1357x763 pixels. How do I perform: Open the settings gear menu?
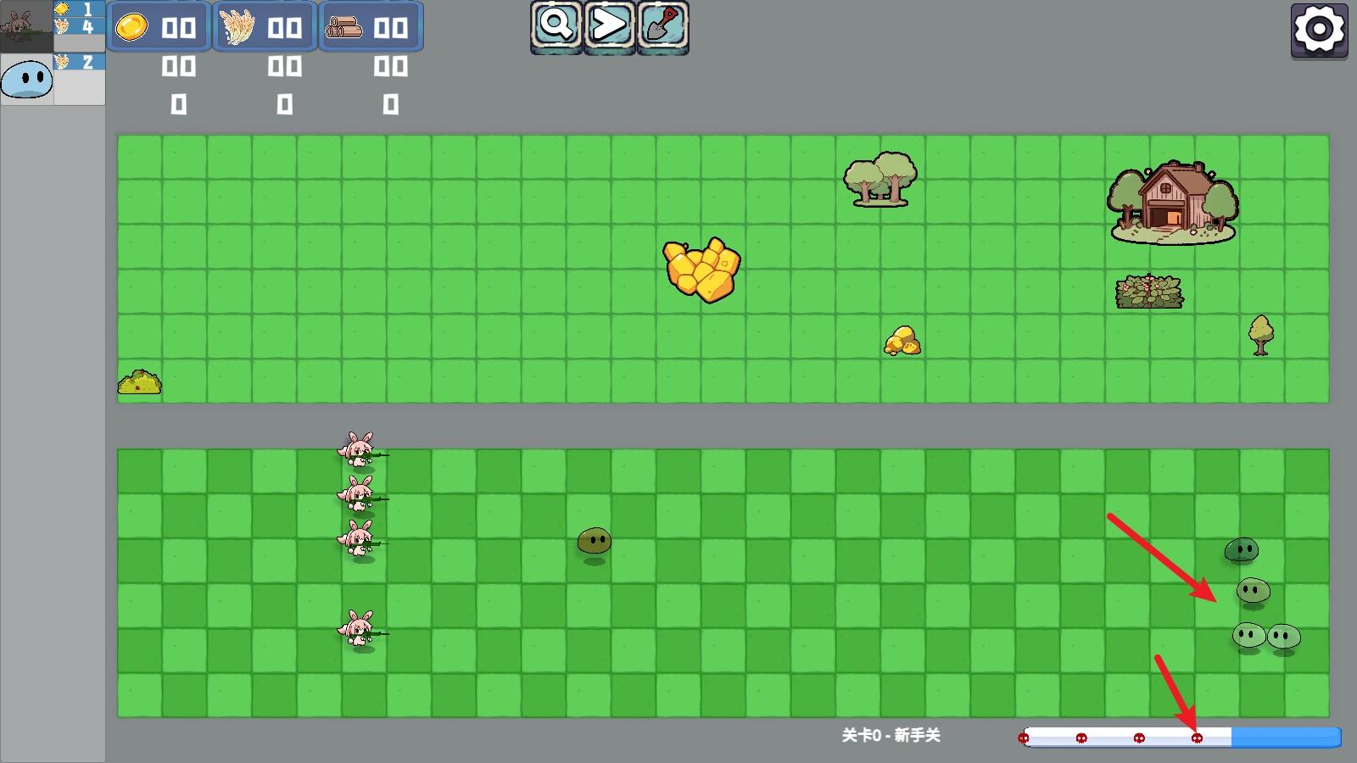(1319, 30)
